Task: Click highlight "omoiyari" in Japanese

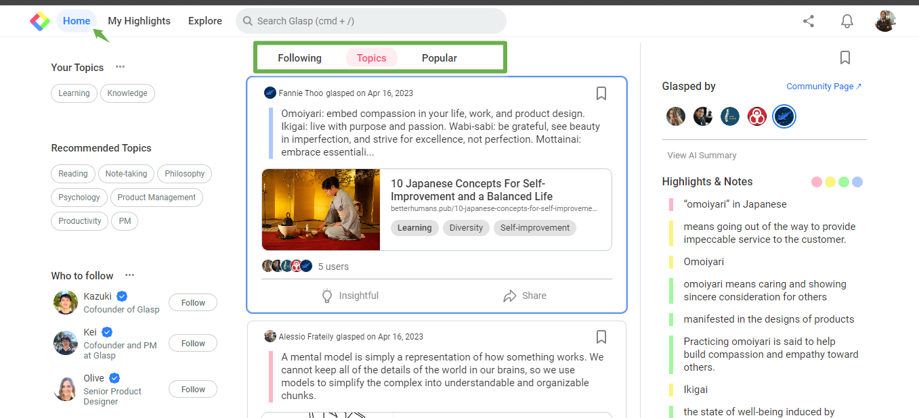Action: point(735,204)
